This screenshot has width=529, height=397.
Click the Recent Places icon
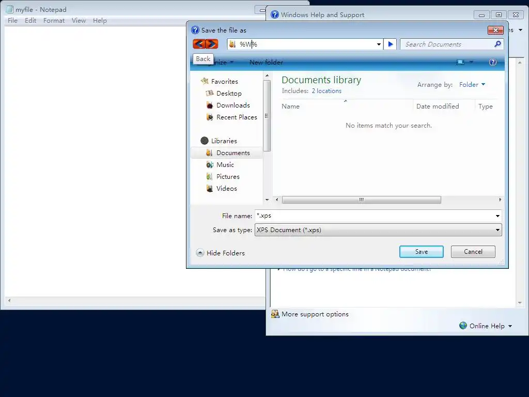(210, 117)
